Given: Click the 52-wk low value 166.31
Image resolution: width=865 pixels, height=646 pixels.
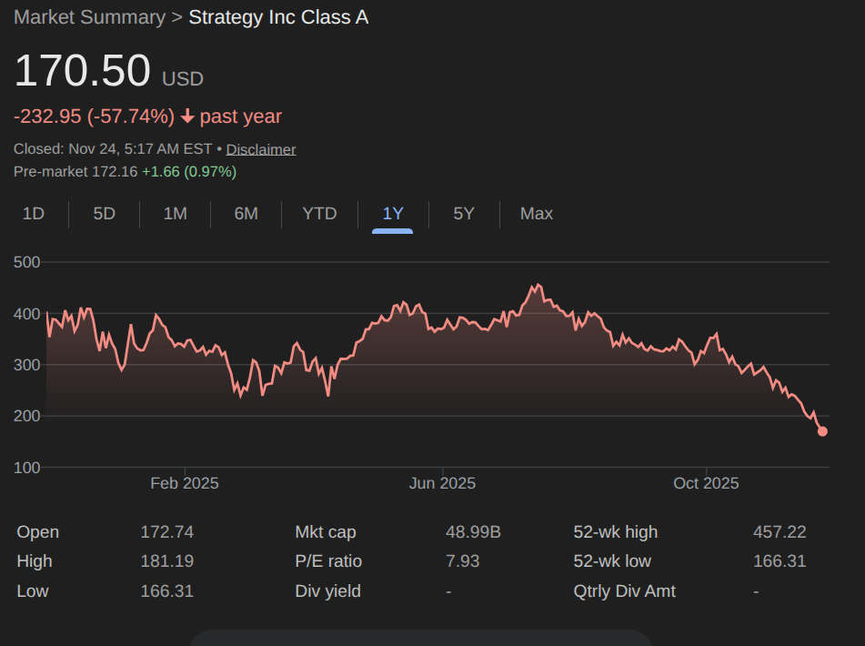Looking at the screenshot, I should click(x=780, y=561).
